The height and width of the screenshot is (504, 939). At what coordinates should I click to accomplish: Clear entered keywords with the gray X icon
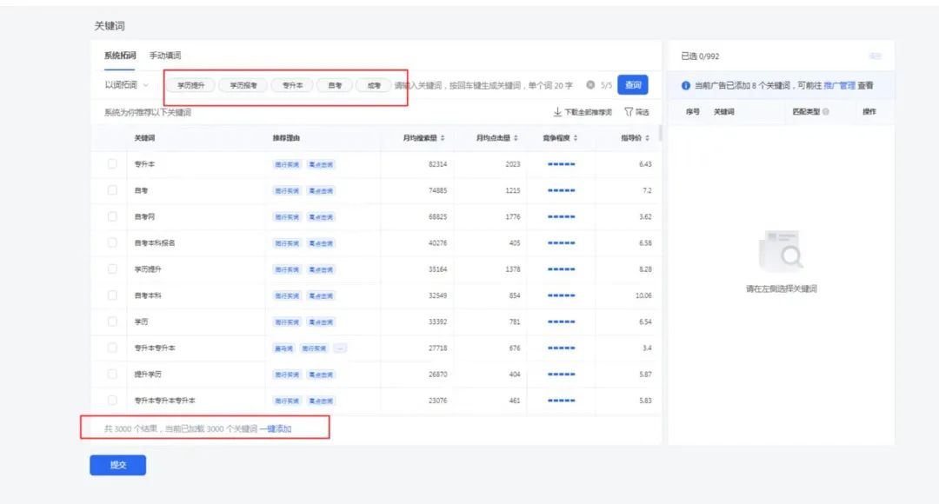590,85
